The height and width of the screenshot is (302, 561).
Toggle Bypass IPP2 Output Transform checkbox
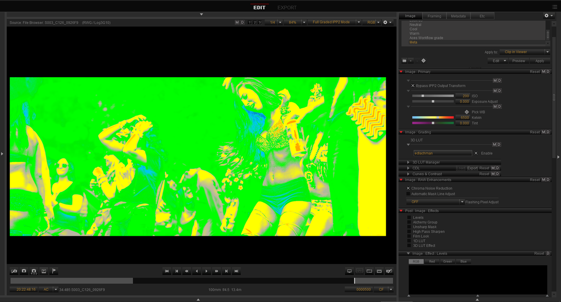[x=413, y=86]
